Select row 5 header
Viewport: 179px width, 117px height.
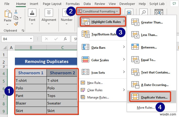coord(4,81)
